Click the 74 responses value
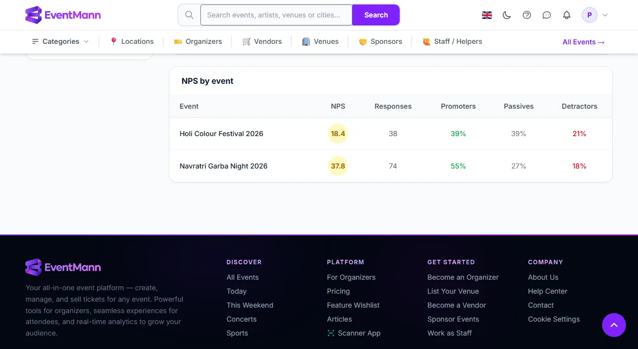The width and height of the screenshot is (638, 349). click(393, 166)
